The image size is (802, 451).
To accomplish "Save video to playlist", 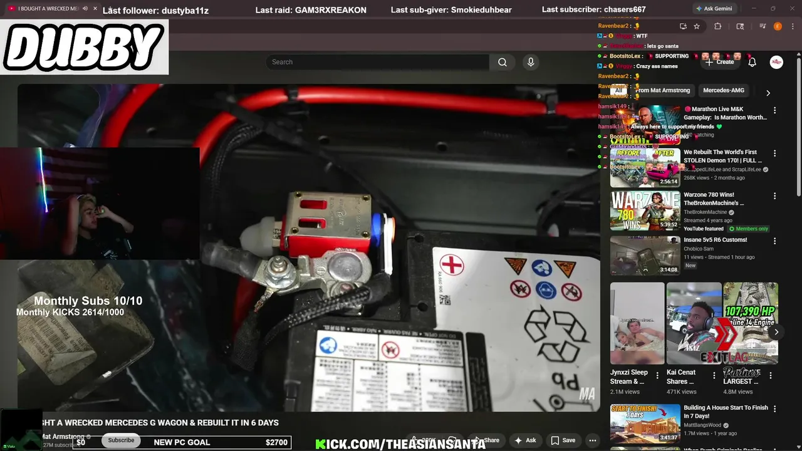I will point(563,440).
